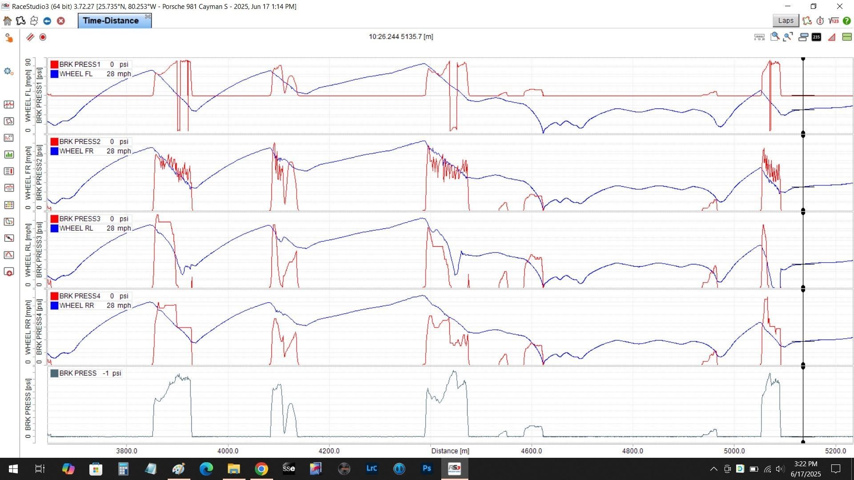Open the track map icon next to home
The height and width of the screenshot is (480, 854).
pyautogui.click(x=20, y=21)
